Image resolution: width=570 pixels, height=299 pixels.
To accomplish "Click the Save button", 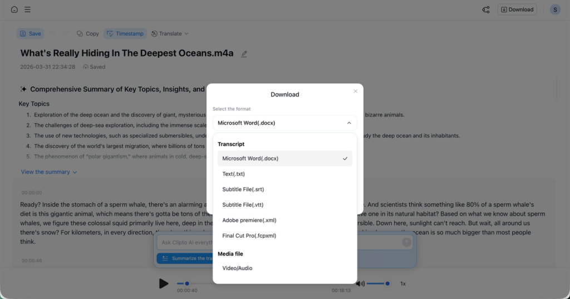I will tap(31, 34).
